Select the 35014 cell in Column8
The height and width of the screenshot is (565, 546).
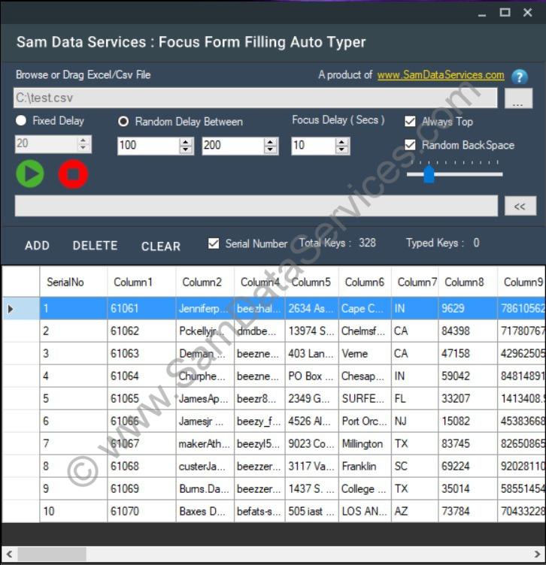(468, 488)
